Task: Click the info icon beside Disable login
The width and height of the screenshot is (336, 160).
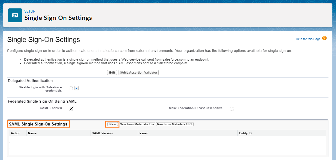Action: [76, 88]
